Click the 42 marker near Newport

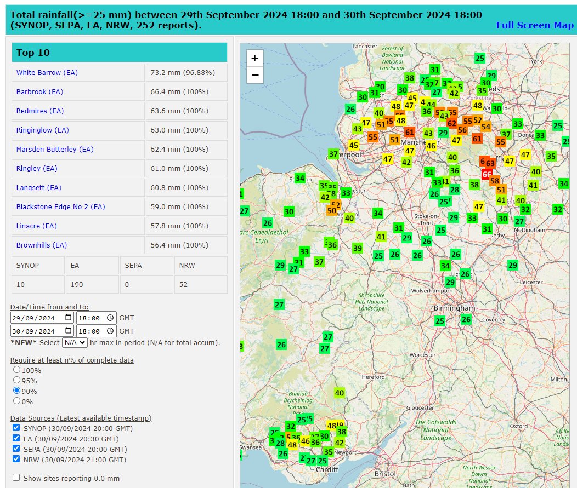tap(340, 443)
